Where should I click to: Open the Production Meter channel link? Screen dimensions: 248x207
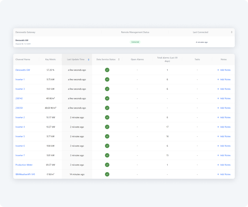coord(24,165)
